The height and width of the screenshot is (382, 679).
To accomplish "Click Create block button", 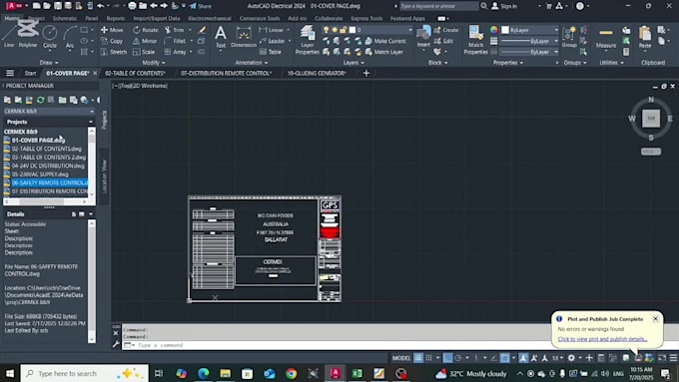I will [446, 30].
